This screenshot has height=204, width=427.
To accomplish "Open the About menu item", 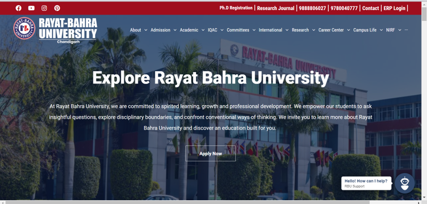I will pyautogui.click(x=135, y=30).
